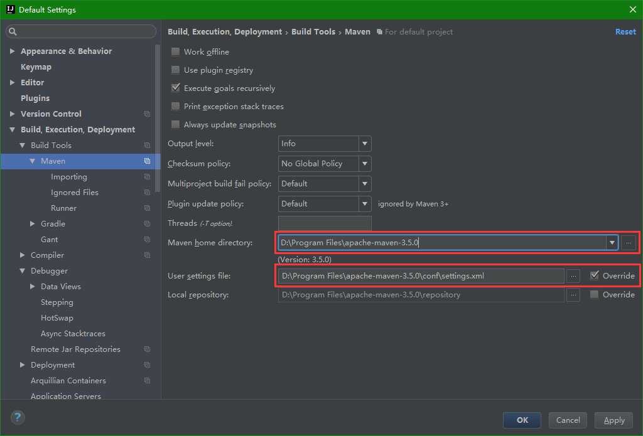Click the settings tree vertical scrollbar
643x436 pixels.
click(x=158, y=119)
